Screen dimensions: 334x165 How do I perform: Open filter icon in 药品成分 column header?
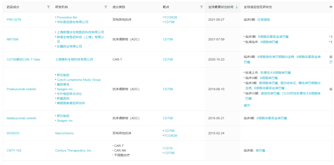pos(48,7)
